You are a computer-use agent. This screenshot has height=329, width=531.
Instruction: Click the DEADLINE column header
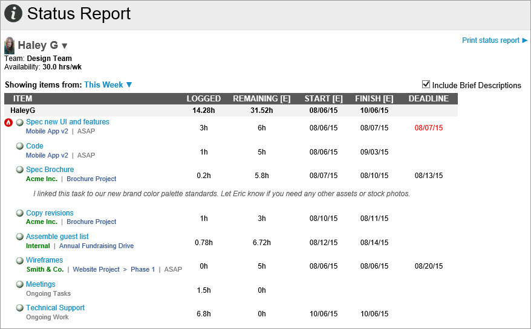428,98
